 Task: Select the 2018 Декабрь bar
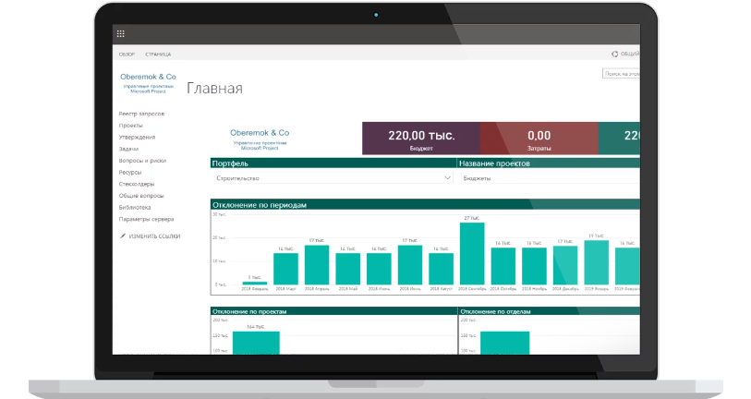[565, 266]
